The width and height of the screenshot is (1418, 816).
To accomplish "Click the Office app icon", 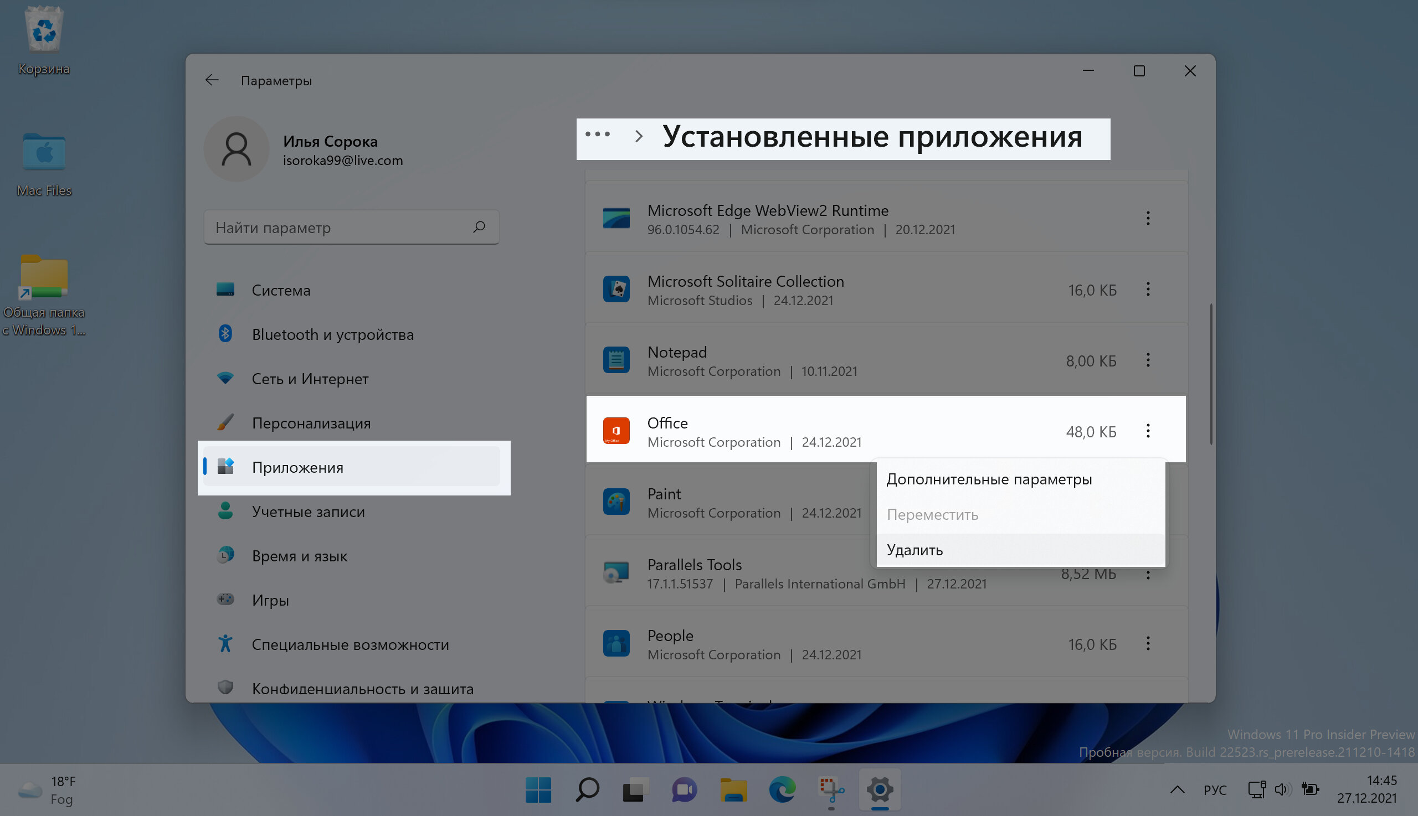I will tap(615, 431).
